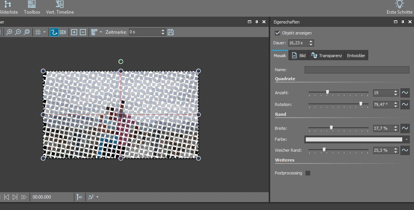Click the remove keyframe minus icon
Viewport: 414px width, 210px height.
82,32
